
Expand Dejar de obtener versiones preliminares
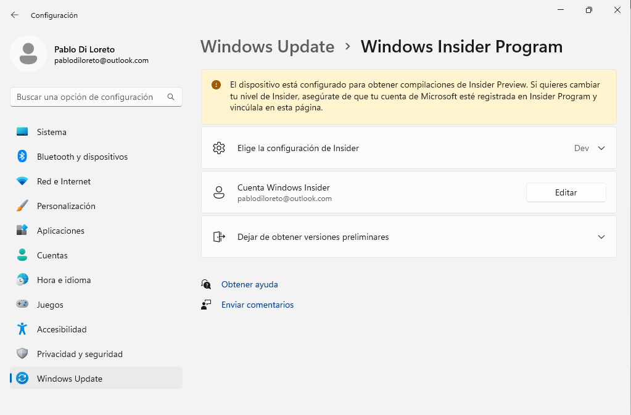pos(601,237)
